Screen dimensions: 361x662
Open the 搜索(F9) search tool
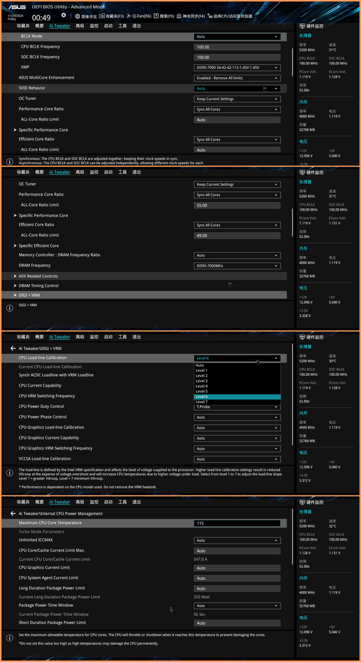point(164,16)
